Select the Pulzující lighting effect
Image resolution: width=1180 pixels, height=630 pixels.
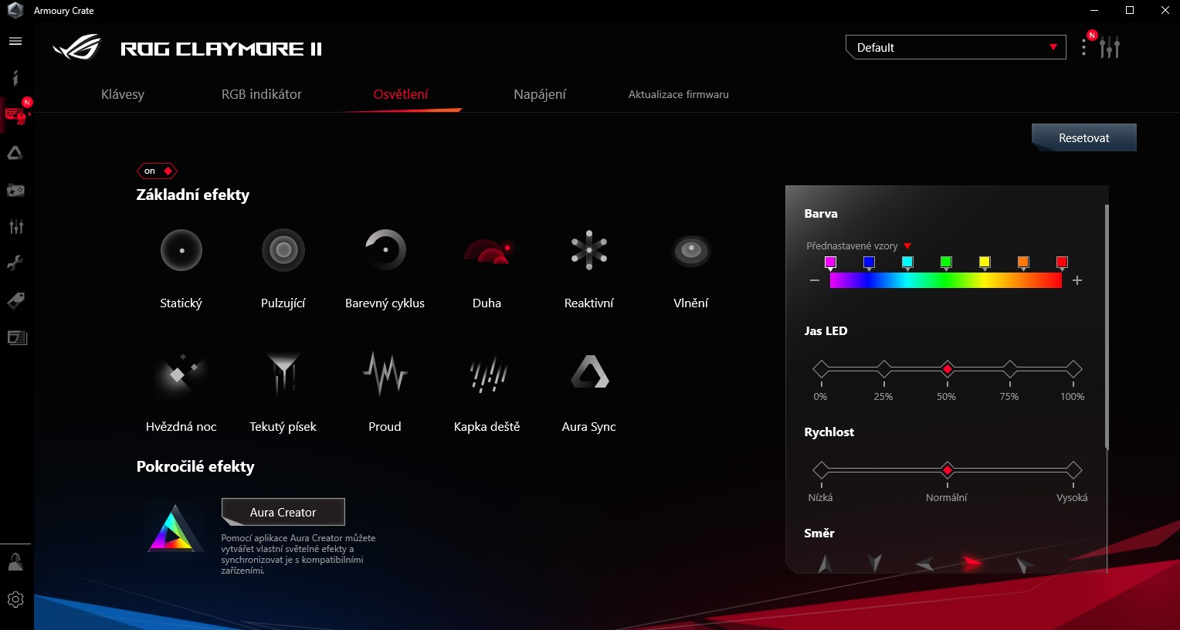click(283, 250)
